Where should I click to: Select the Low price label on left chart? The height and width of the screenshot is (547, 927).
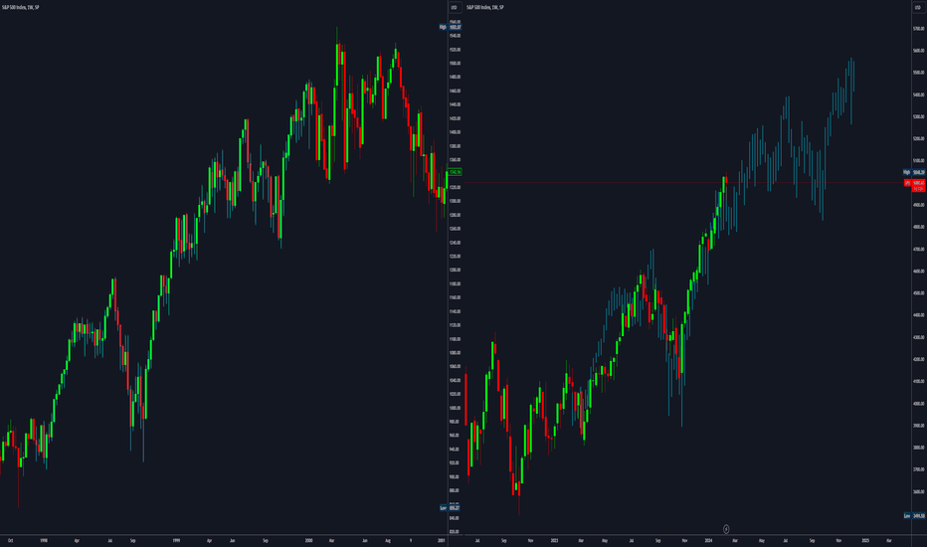click(x=450, y=508)
